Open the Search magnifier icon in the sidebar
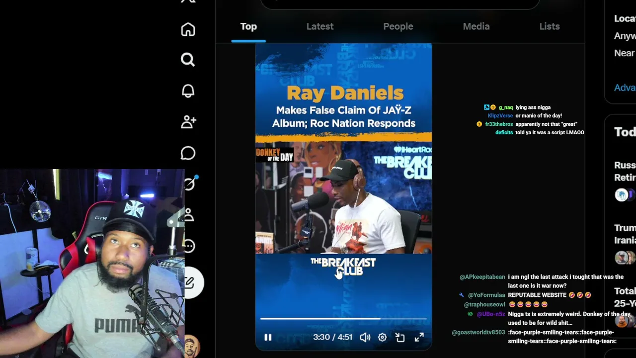This screenshot has height=358, width=636. (x=188, y=60)
